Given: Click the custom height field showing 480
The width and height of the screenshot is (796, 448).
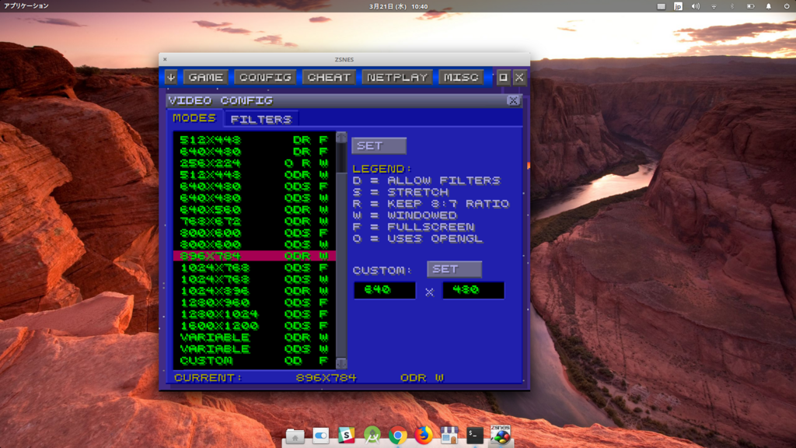Looking at the screenshot, I should tap(473, 290).
